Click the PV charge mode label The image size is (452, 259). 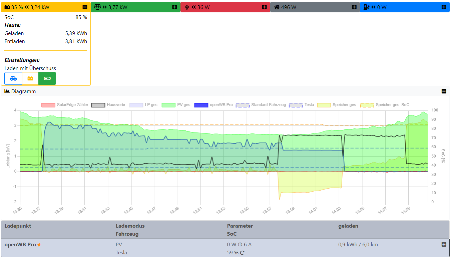click(119, 245)
